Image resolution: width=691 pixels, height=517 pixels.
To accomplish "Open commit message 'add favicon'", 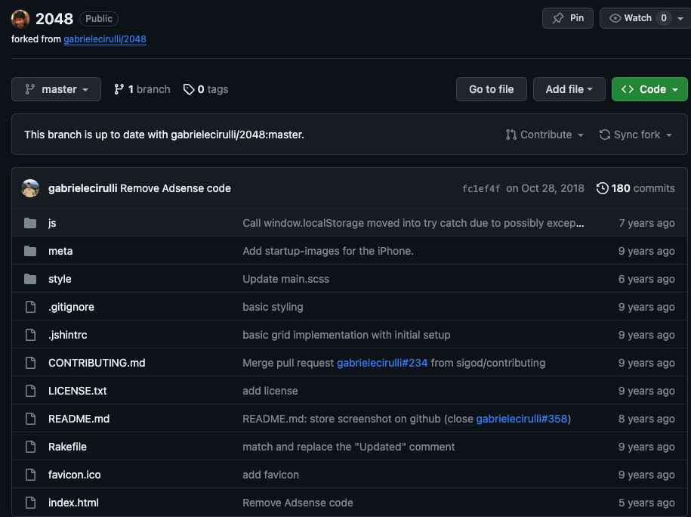I will (x=270, y=475).
